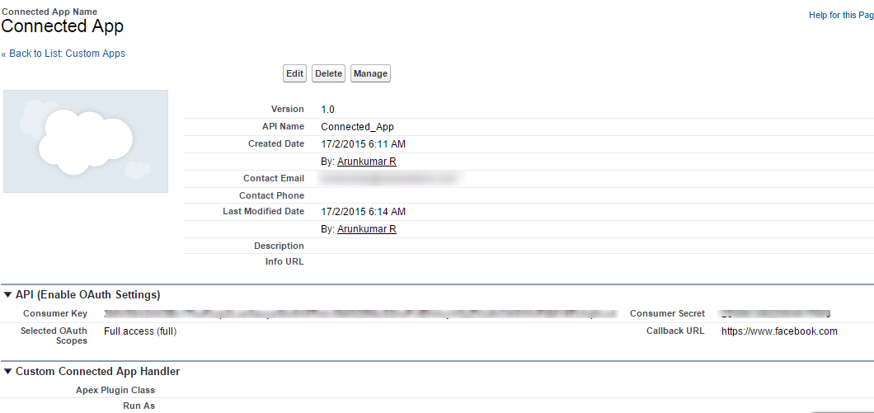
Task: Open Arunkumar R link under Created Date
Action: 367,162
